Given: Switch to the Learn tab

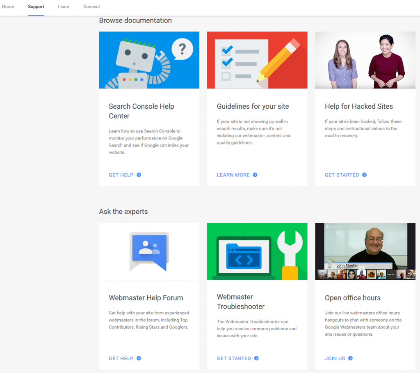Looking at the screenshot, I should (x=64, y=7).
